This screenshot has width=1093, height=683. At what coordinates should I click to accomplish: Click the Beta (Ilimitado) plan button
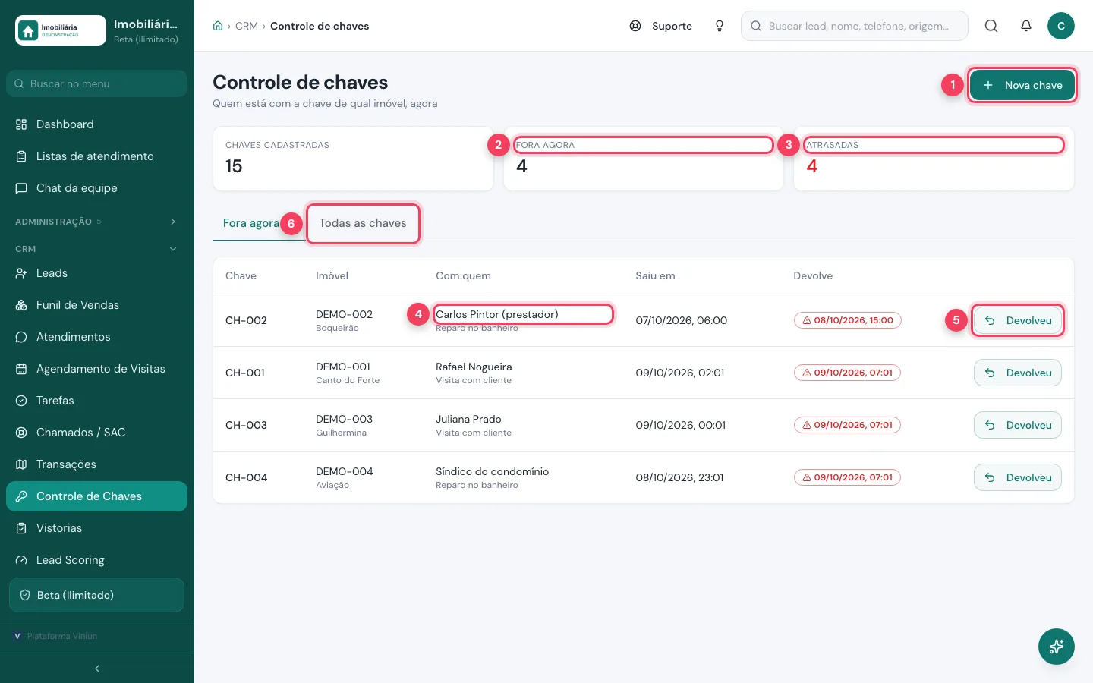coord(96,595)
